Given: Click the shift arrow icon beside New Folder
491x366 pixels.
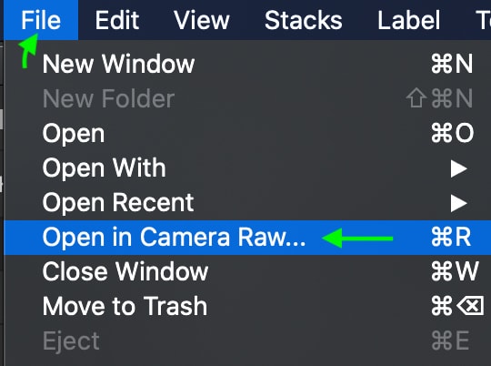Looking at the screenshot, I should 416,97.
